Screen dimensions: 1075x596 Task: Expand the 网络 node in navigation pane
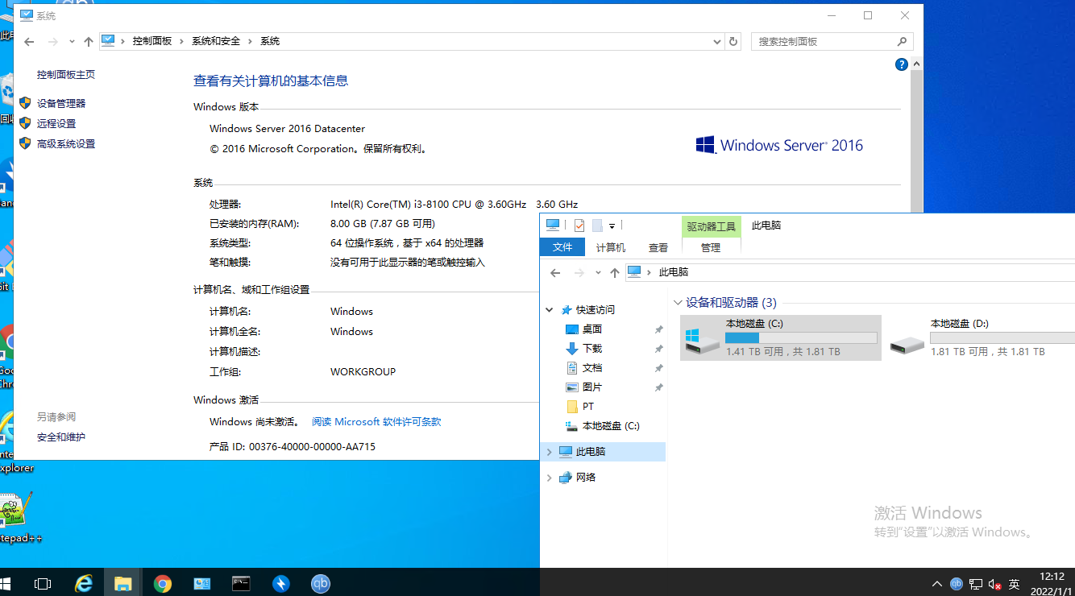click(x=550, y=478)
